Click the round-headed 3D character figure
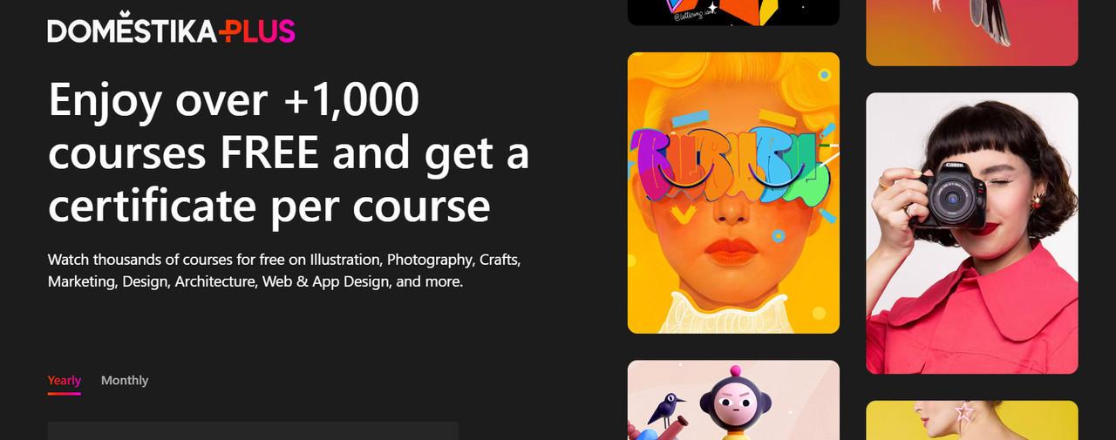The image size is (1116, 440). point(737,404)
